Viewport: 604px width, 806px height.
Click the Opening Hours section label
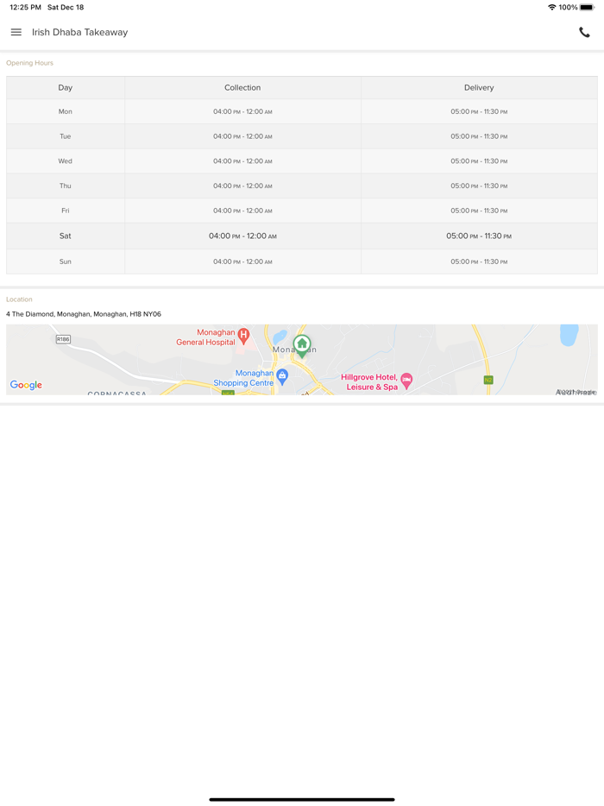(29, 63)
